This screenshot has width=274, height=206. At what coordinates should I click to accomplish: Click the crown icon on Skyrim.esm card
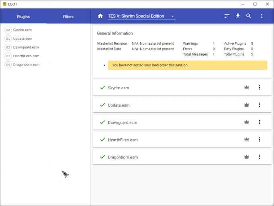click(247, 87)
